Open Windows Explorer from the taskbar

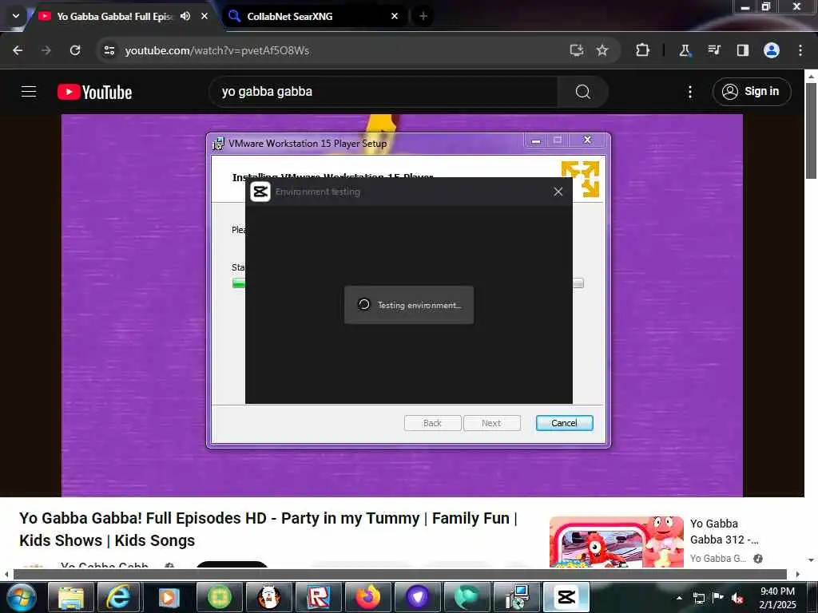click(x=71, y=597)
